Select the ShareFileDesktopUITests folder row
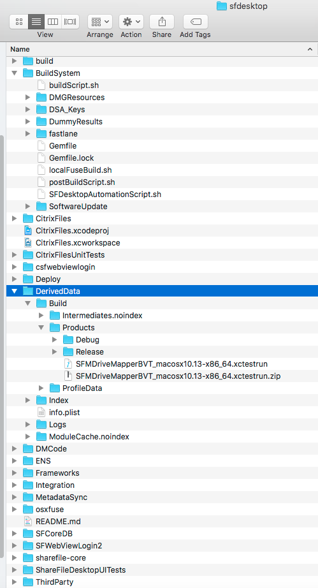 pyautogui.click(x=162, y=570)
